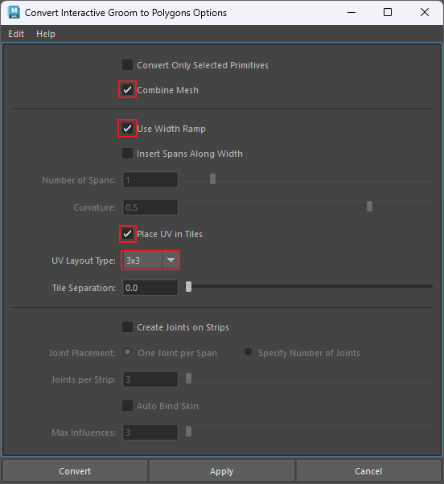Click the Curvature value field
Viewport: 444px width, 484px height.
click(150, 207)
